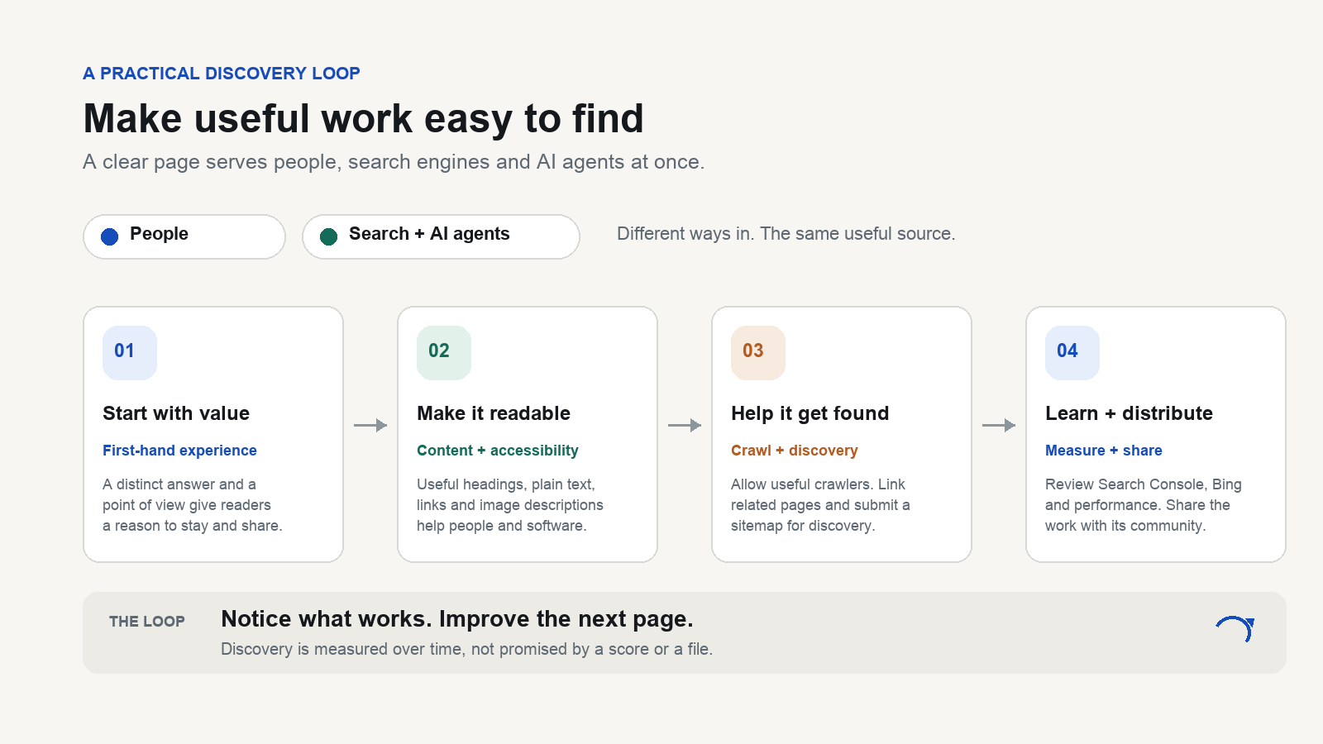1323x744 pixels.
Task: Click the First-hand experience subtitle
Action: click(x=179, y=451)
